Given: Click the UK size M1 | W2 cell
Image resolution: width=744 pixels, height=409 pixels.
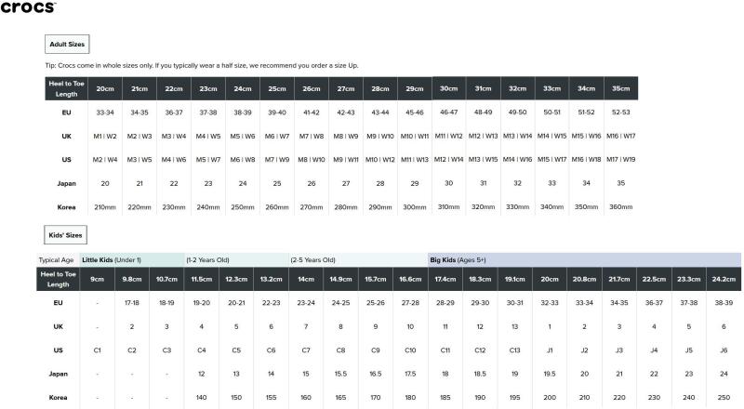Looking at the screenshot, I should pos(105,136).
